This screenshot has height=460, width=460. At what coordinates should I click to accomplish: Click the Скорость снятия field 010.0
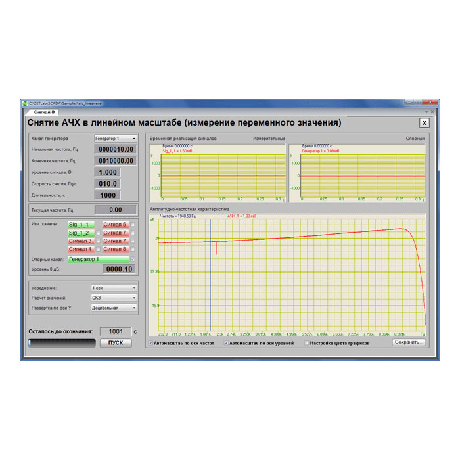(x=108, y=183)
